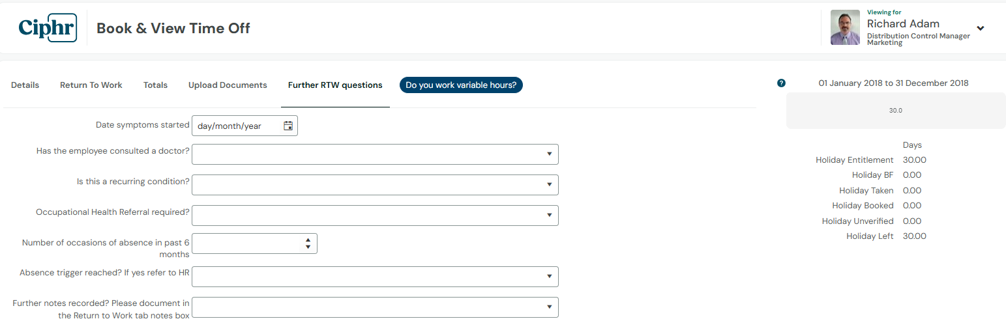This screenshot has height=334, width=1006.
Task: Open 'Further notes recorded?' dropdown
Action: point(375,307)
